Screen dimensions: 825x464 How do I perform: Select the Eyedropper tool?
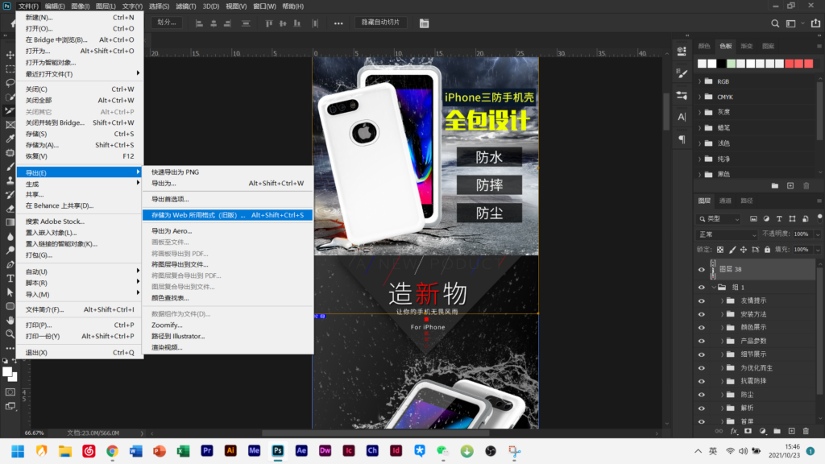pos(10,139)
